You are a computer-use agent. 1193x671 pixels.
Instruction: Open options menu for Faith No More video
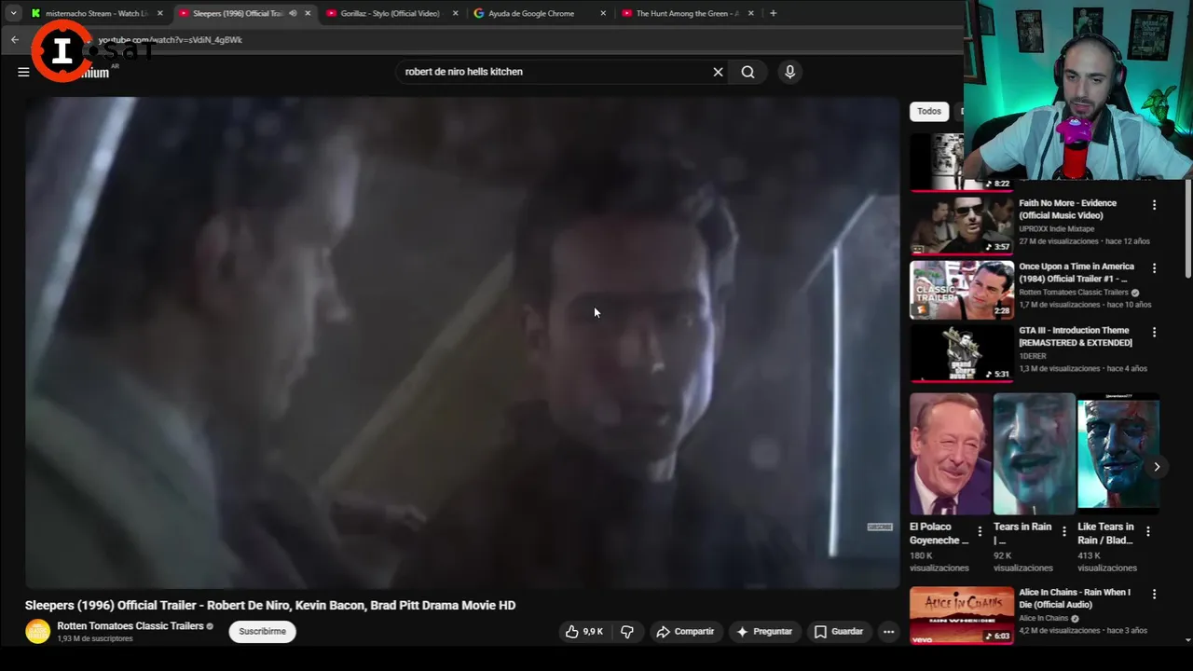click(x=1154, y=205)
